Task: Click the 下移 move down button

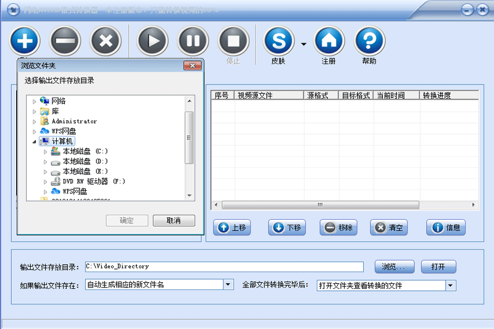Action: coord(287,227)
